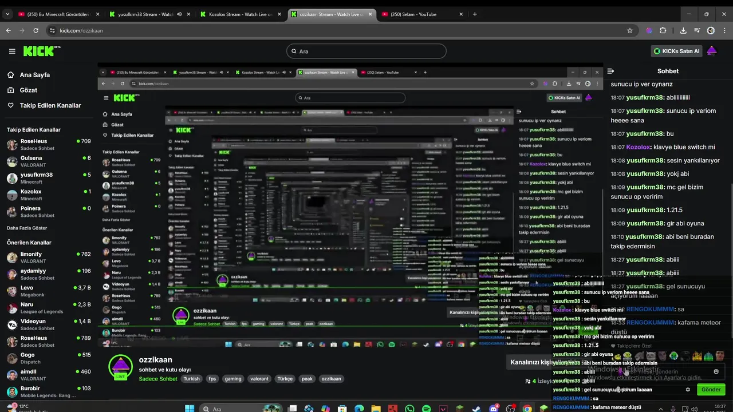Insert the white cat emote
Screen dimensions: 733x412
[x=651, y=356]
